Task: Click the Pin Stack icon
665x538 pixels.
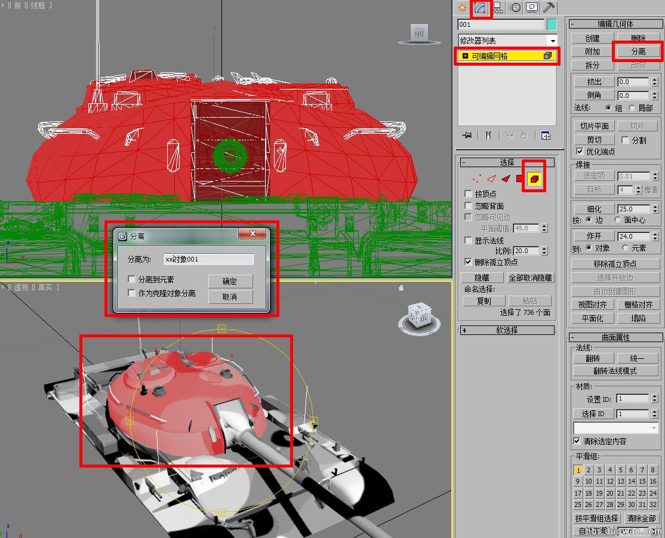Action: point(467,136)
